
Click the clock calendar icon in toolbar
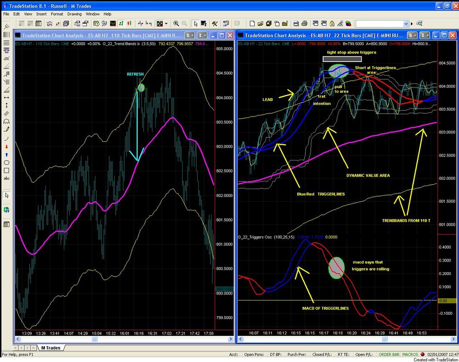[96, 24]
